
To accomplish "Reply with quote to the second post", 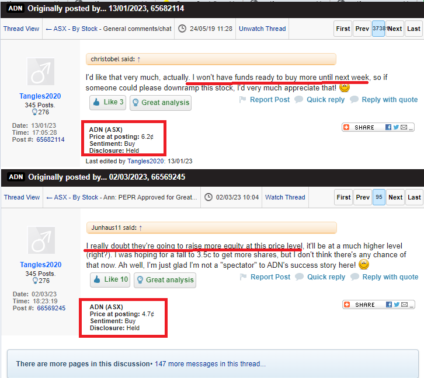I will click(x=390, y=277).
